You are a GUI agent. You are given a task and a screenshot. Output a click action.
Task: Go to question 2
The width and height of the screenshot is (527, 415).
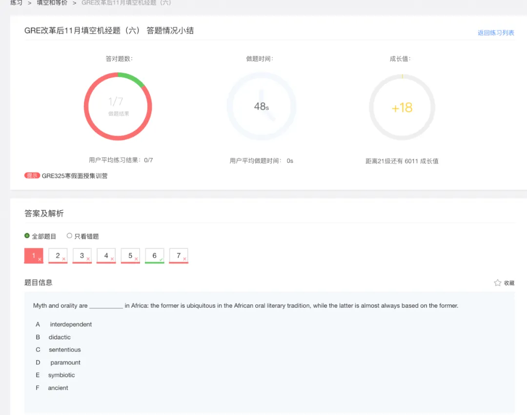58,256
